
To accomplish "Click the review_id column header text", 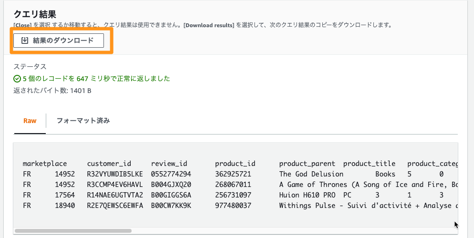I will (x=169, y=164).
